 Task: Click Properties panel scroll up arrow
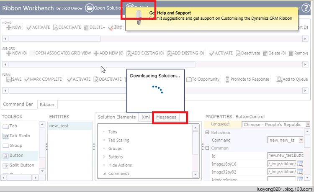307,131
